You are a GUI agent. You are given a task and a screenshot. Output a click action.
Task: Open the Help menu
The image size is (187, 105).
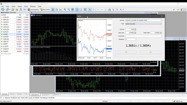pyautogui.click(x=40, y=6)
